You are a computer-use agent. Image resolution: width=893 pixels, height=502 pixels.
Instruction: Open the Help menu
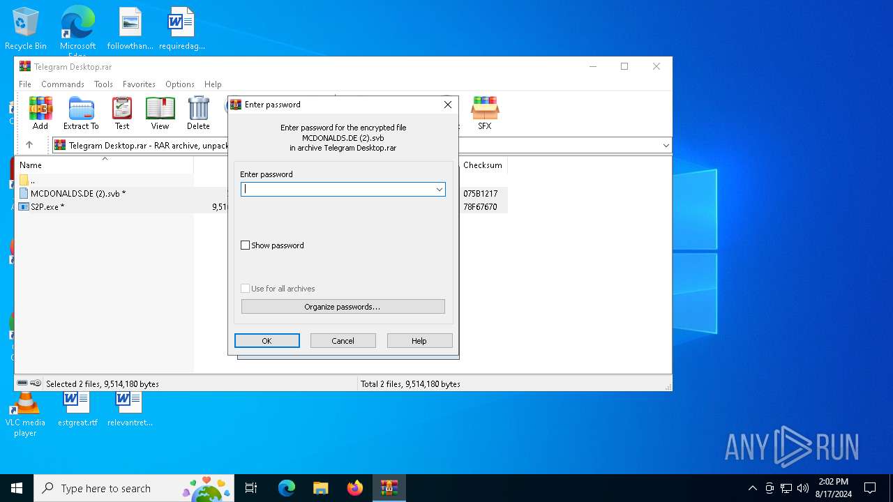tap(213, 84)
